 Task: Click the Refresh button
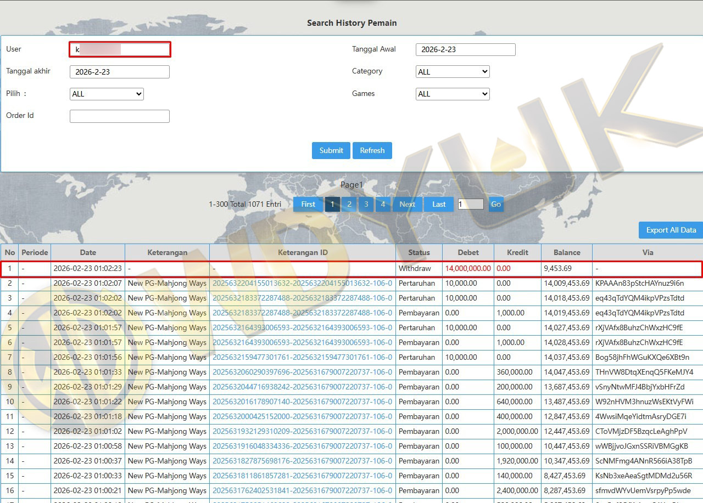pyautogui.click(x=372, y=150)
